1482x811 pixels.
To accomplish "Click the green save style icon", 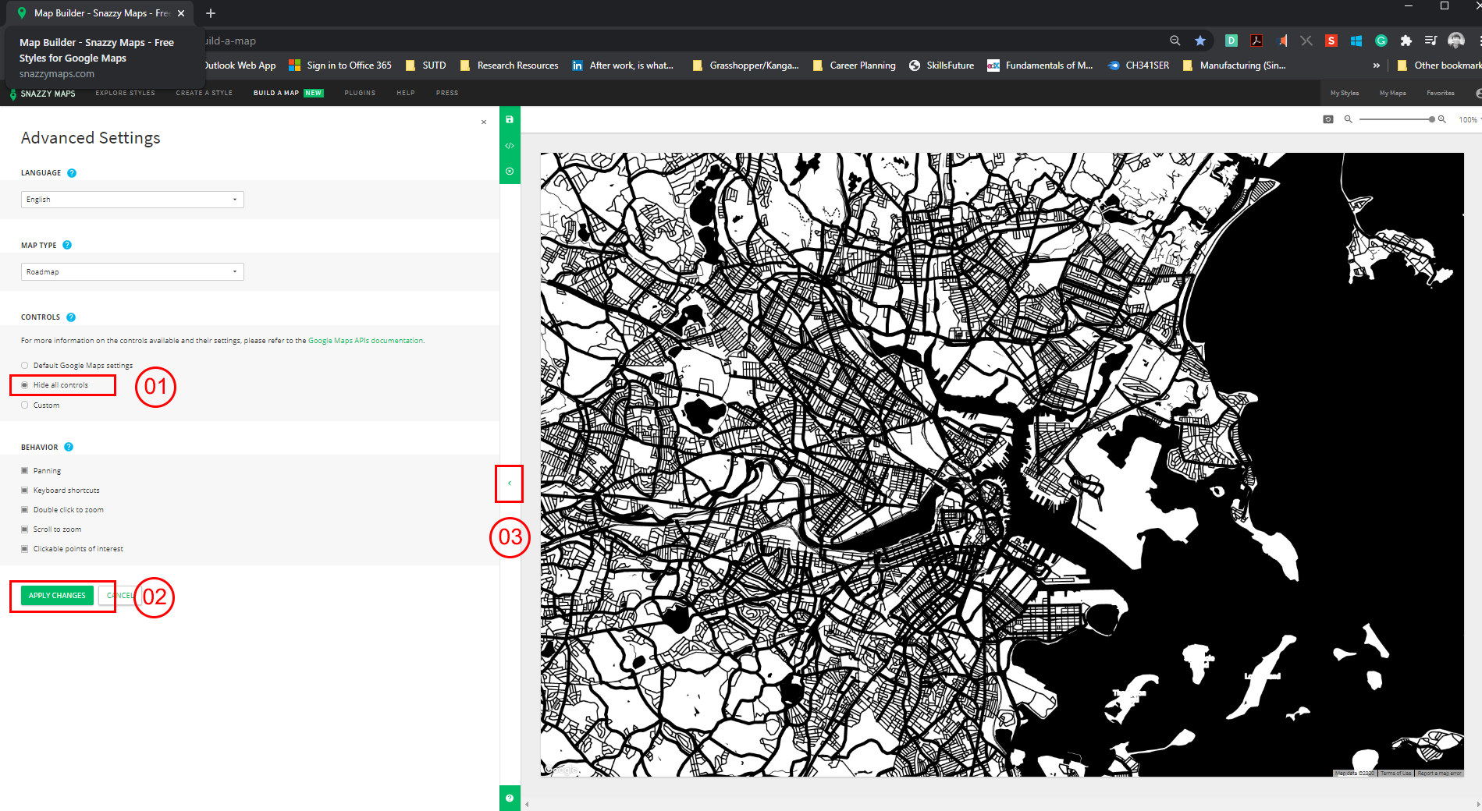I will (510, 119).
